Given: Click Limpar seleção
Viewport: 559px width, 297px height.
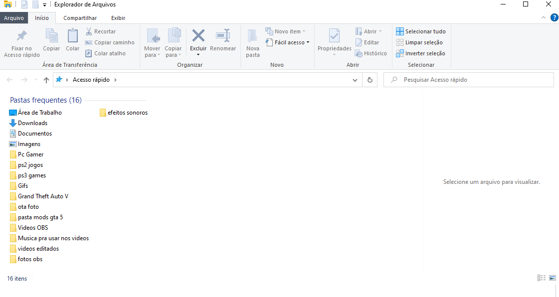Looking at the screenshot, I should tap(419, 42).
